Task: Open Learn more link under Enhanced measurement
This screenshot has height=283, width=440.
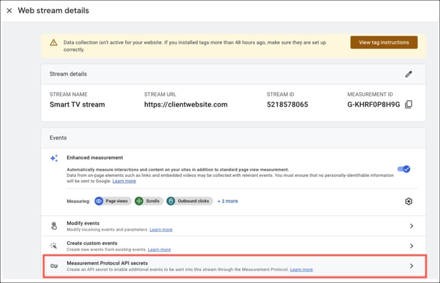Action: click(124, 181)
